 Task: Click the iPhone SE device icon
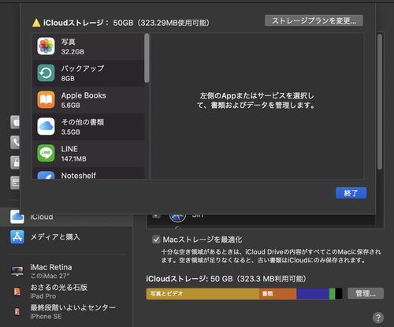pos(17,311)
